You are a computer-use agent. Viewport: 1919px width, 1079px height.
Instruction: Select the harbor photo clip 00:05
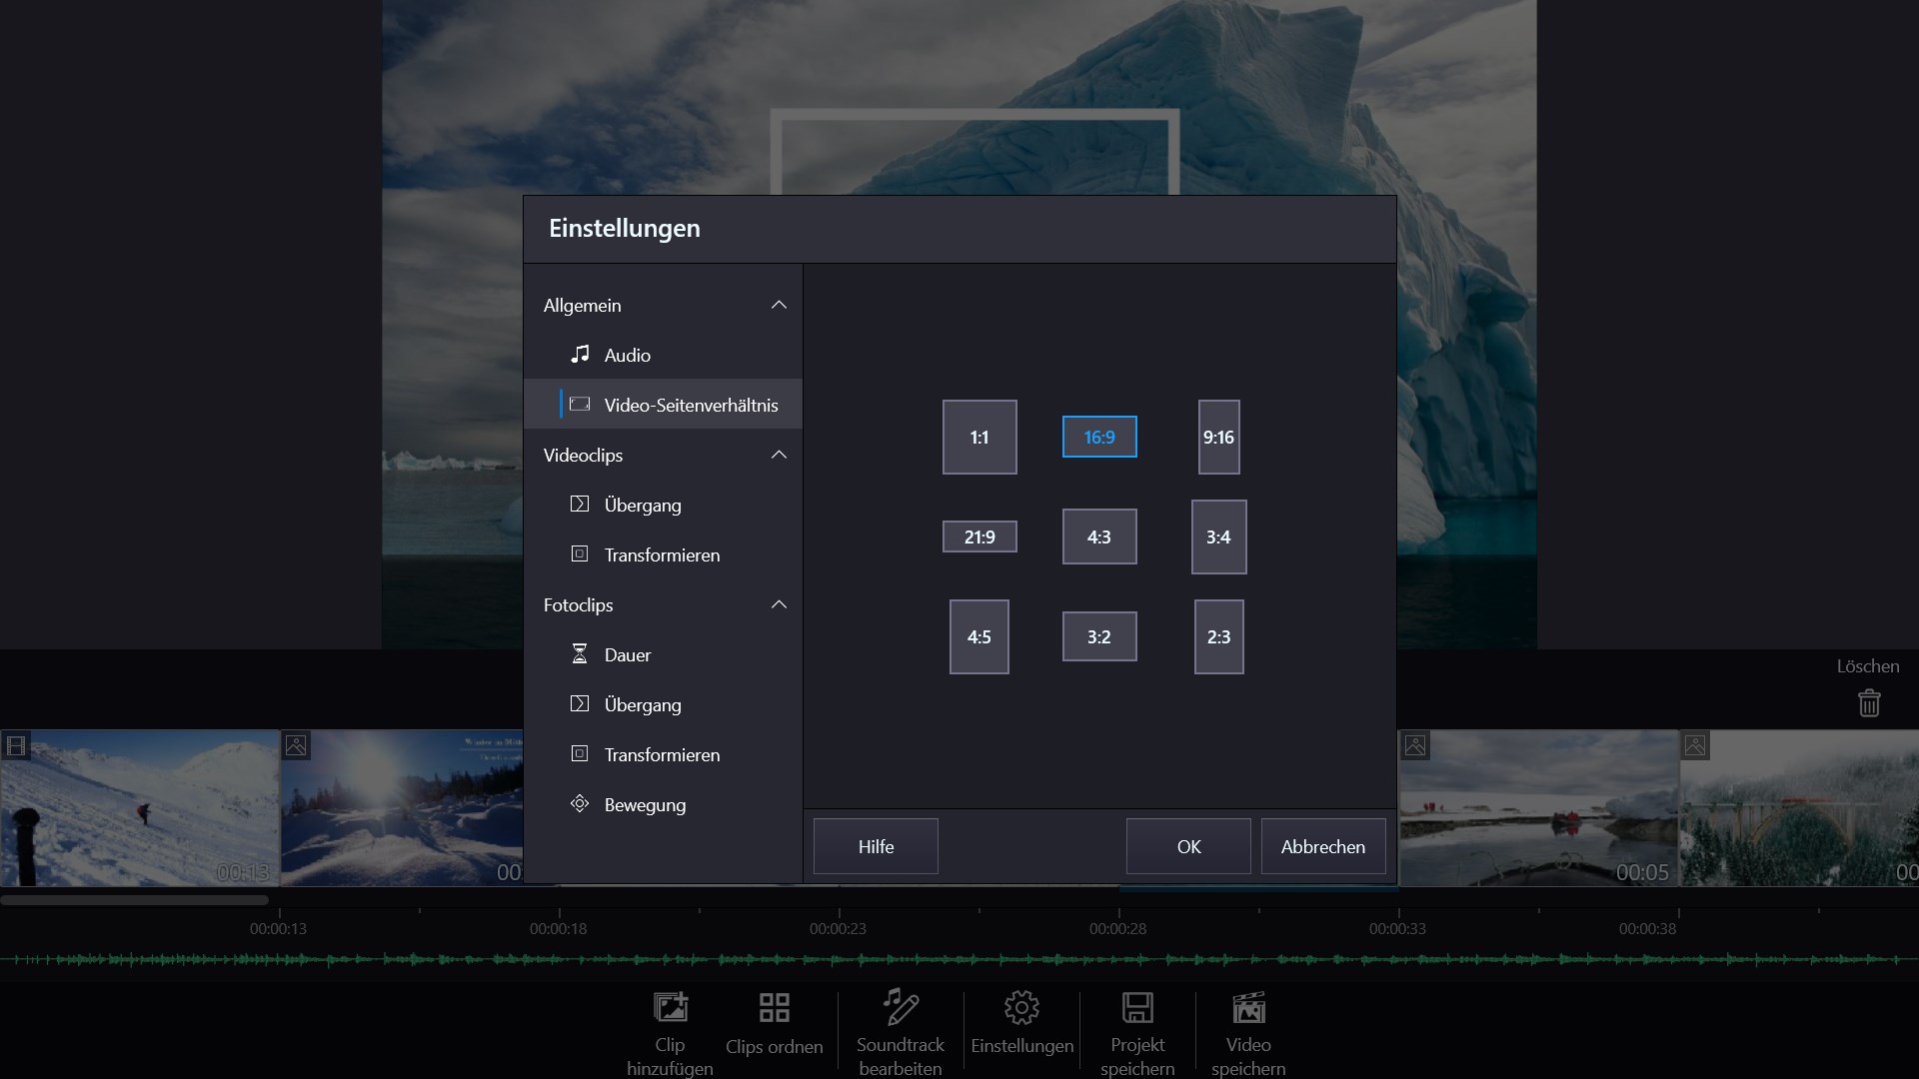pos(1538,808)
